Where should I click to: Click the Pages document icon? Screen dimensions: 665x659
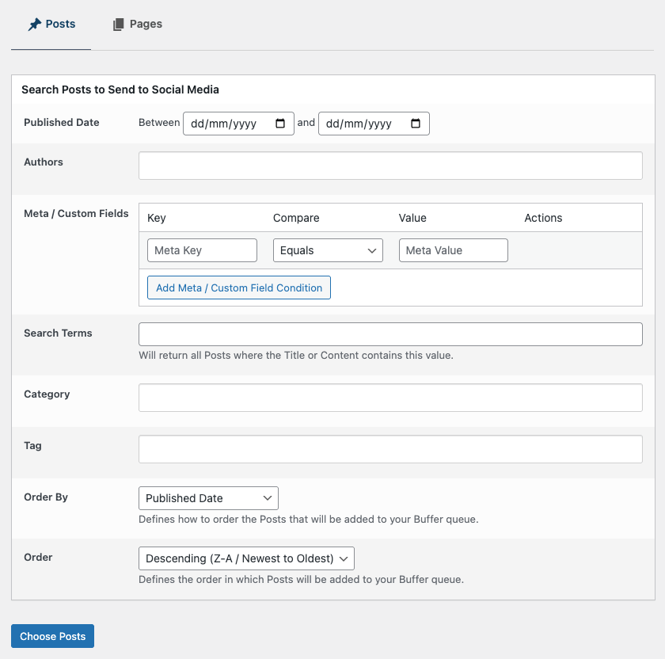(x=118, y=25)
